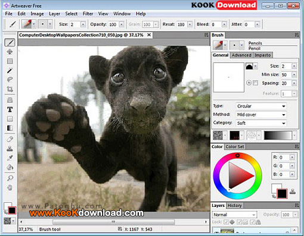Screen dimensions: 304x236
Task: Expand the Method dropdown showing Mild cover
Action: point(261,115)
